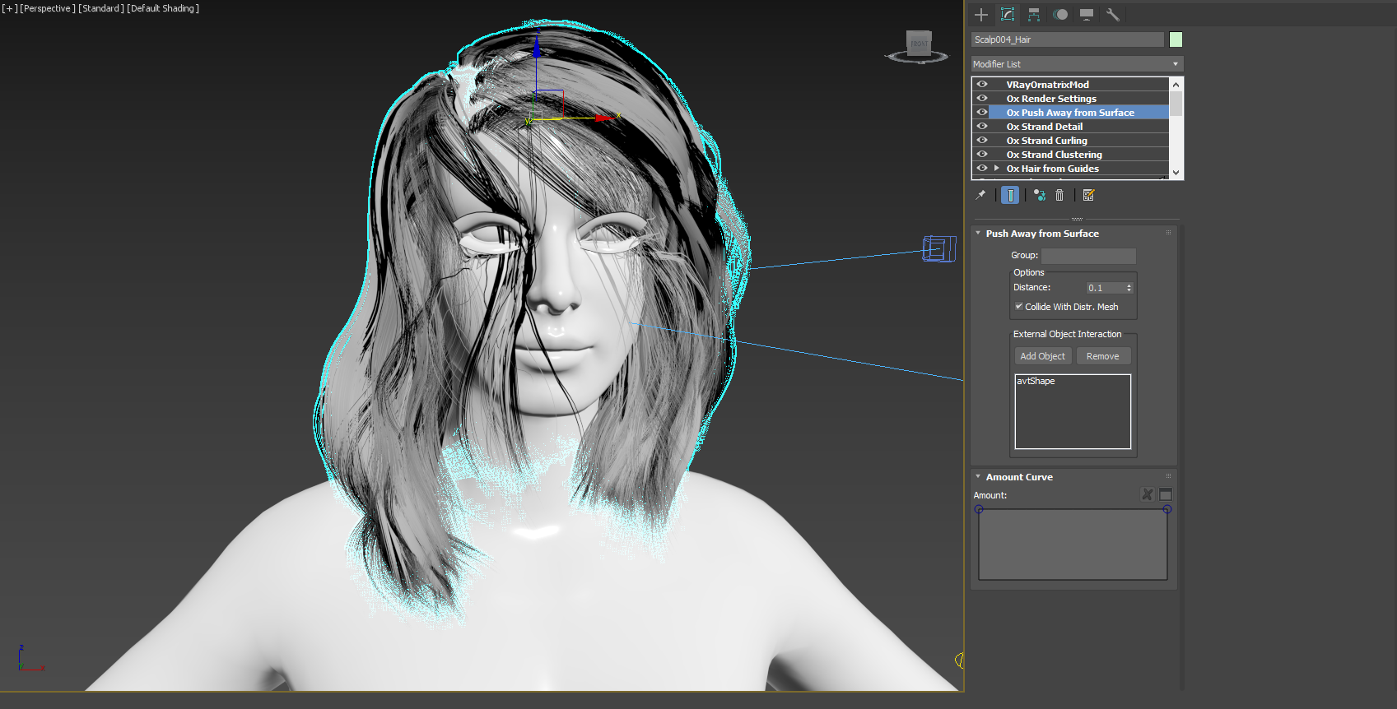Viewport: 1397px width, 709px height.
Task: Open the Motion panel icon
Action: click(x=1060, y=15)
